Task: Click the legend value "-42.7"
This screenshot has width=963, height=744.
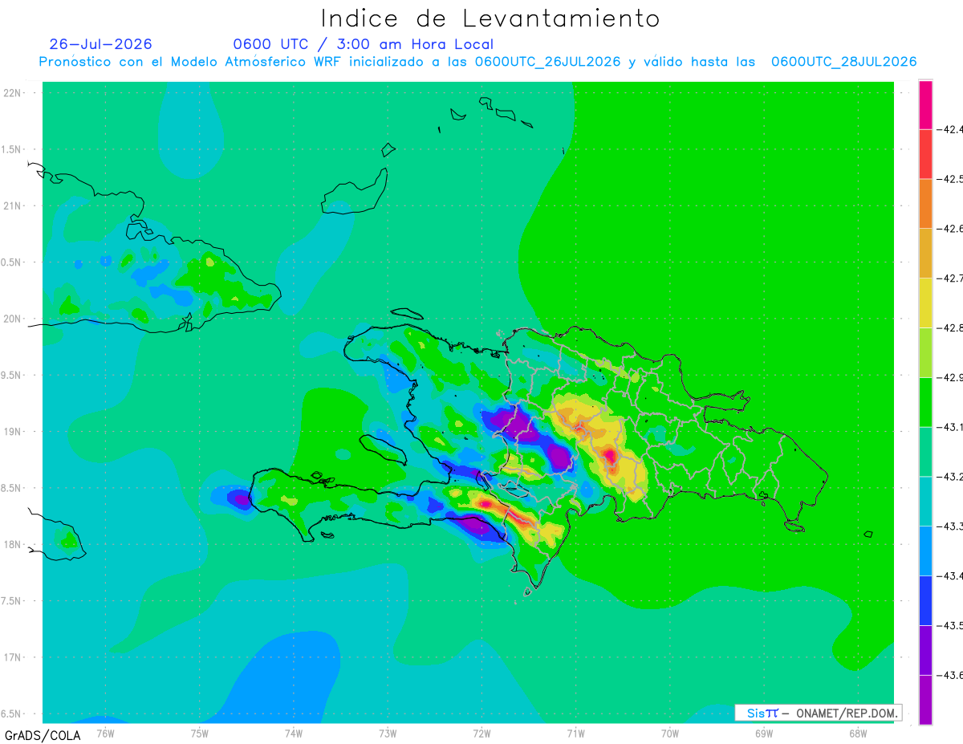Action: tap(950, 278)
